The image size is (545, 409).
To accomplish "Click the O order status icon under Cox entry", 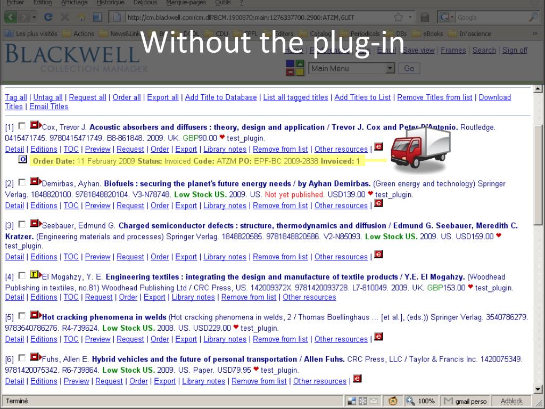I will pos(22,159).
